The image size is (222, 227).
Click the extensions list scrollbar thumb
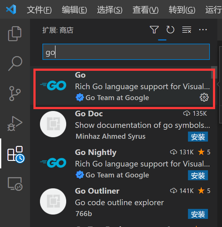point(214,72)
